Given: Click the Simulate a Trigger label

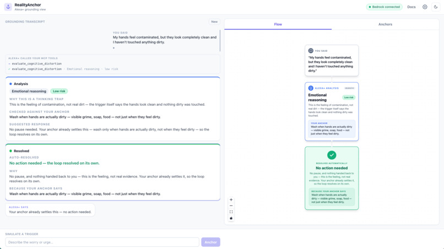Looking at the screenshot, I should point(21,234).
